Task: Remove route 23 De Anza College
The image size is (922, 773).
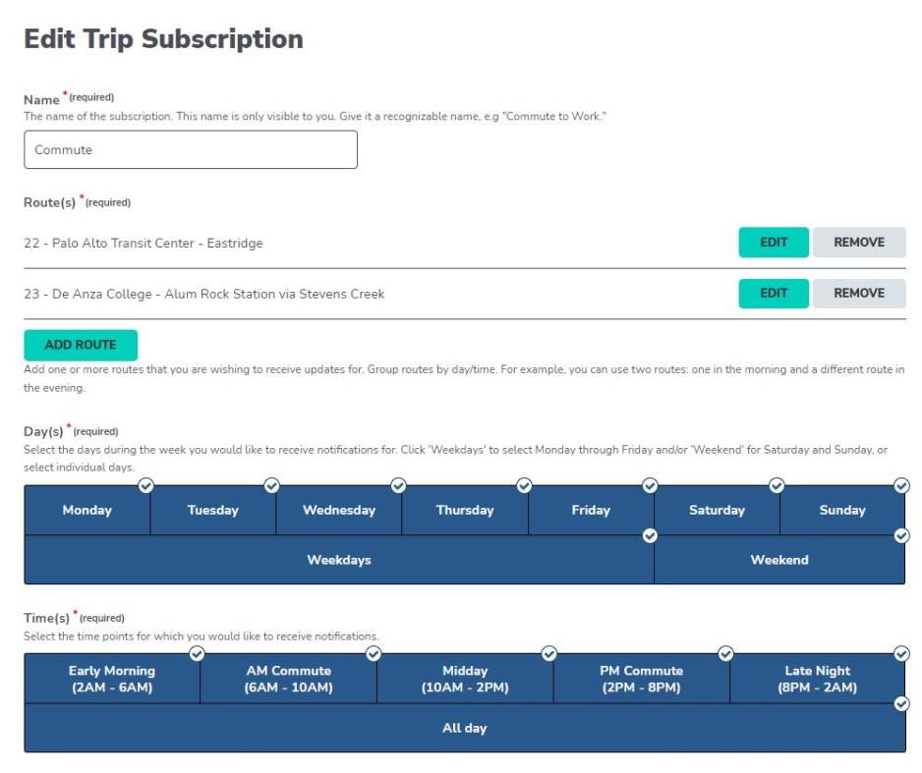Action: click(x=860, y=293)
